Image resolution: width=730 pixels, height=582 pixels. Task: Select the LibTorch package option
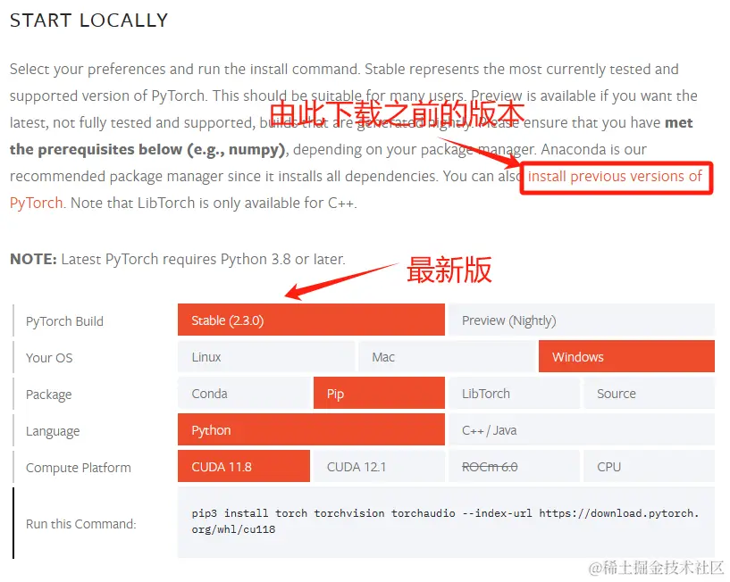514,394
